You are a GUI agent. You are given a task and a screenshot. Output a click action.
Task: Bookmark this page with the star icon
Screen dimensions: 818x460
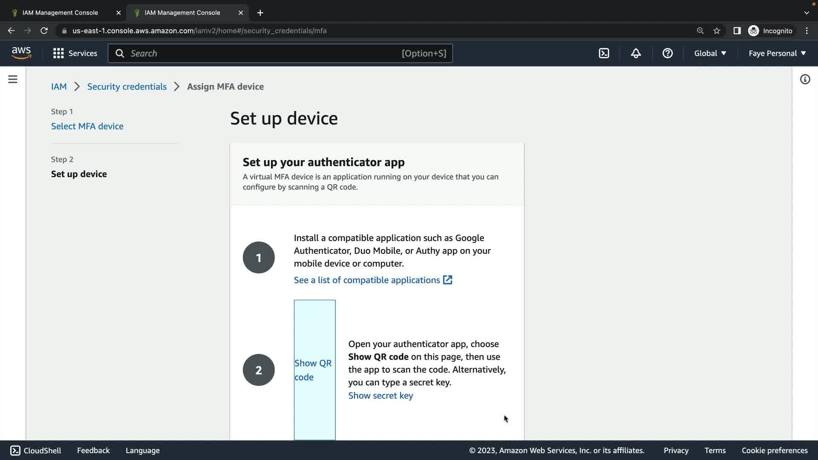coord(717,31)
